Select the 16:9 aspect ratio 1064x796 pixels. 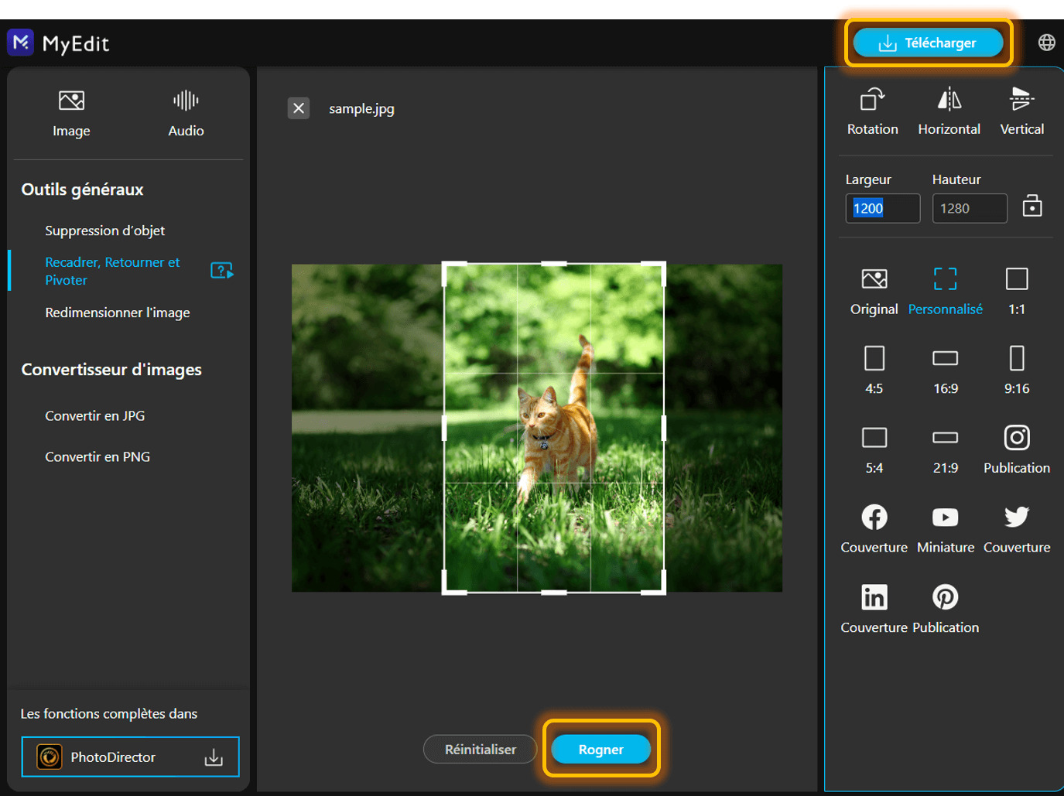945,359
